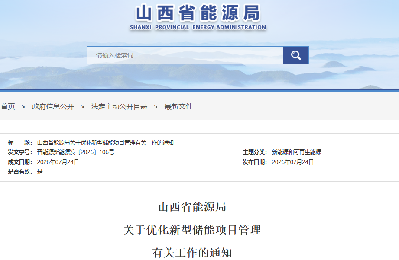Open 最新文件 breadcrumb link
The width and height of the screenshot is (399, 260).
coord(178,107)
